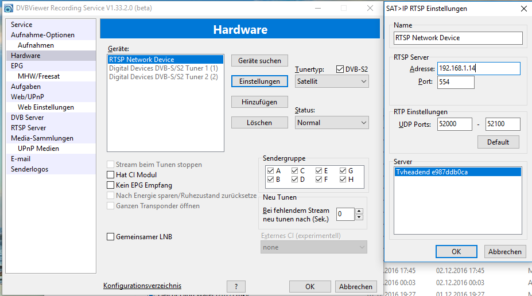Click the RTSP Port field
Viewport: 532px width, 296px height.
(x=456, y=82)
